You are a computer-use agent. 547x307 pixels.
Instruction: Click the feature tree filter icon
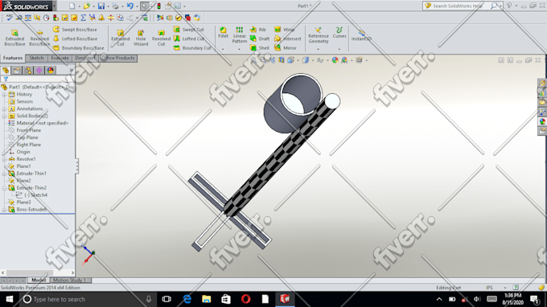(x=6, y=79)
